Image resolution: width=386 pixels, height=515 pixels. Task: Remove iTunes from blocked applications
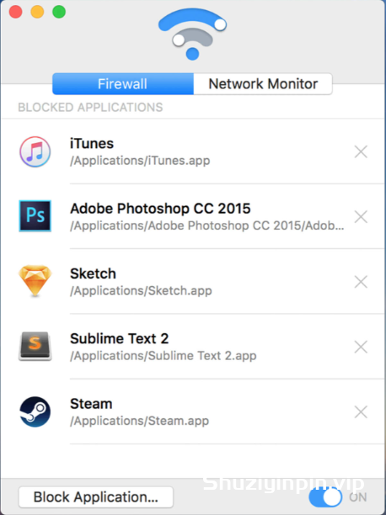(x=361, y=151)
